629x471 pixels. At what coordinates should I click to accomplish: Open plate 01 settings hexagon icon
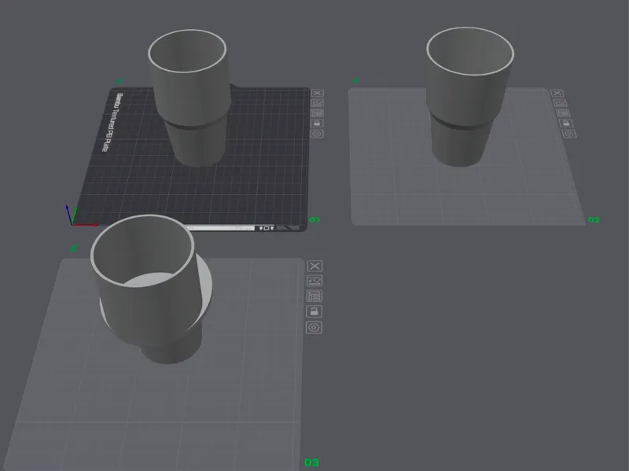pyautogui.click(x=318, y=134)
